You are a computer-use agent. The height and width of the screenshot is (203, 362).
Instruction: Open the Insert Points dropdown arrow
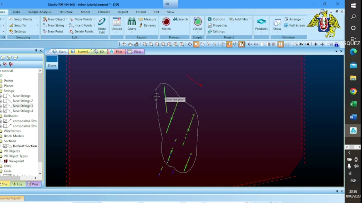(x=95, y=25)
